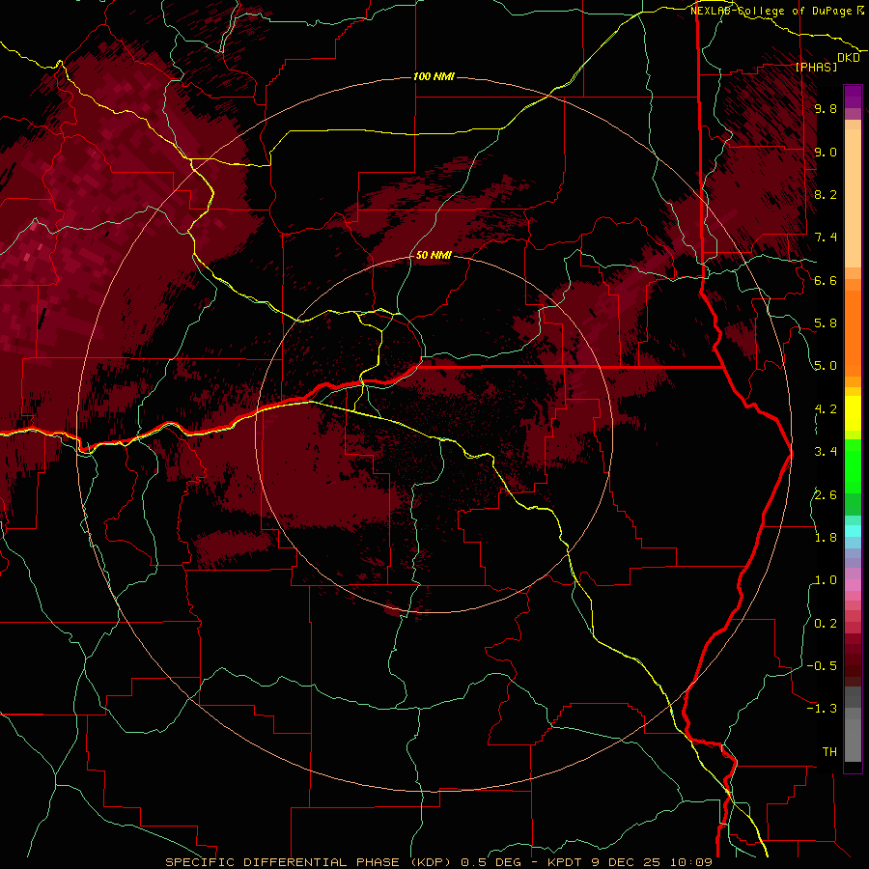Viewport: 869px width, 869px height.
Task: Click the cyan segment of the color bar
Action: tap(853, 531)
